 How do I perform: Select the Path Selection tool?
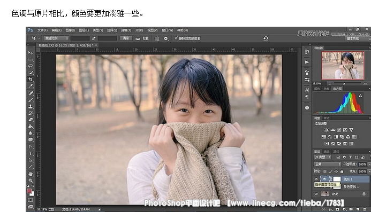(x=31, y=160)
